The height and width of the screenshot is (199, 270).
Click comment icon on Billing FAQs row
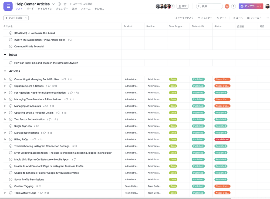(x=35, y=140)
